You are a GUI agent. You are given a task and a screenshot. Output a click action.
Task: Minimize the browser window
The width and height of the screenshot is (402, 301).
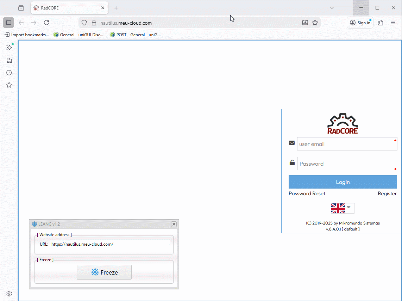tap(361, 8)
